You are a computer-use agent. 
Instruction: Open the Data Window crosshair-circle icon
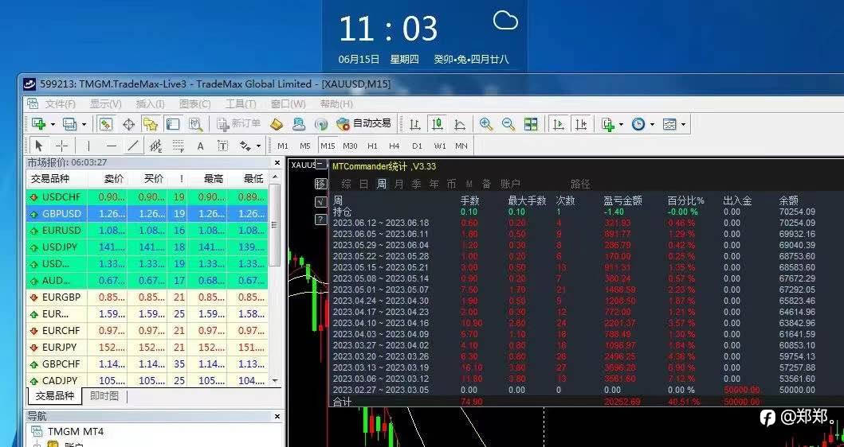pyautogui.click(x=128, y=125)
